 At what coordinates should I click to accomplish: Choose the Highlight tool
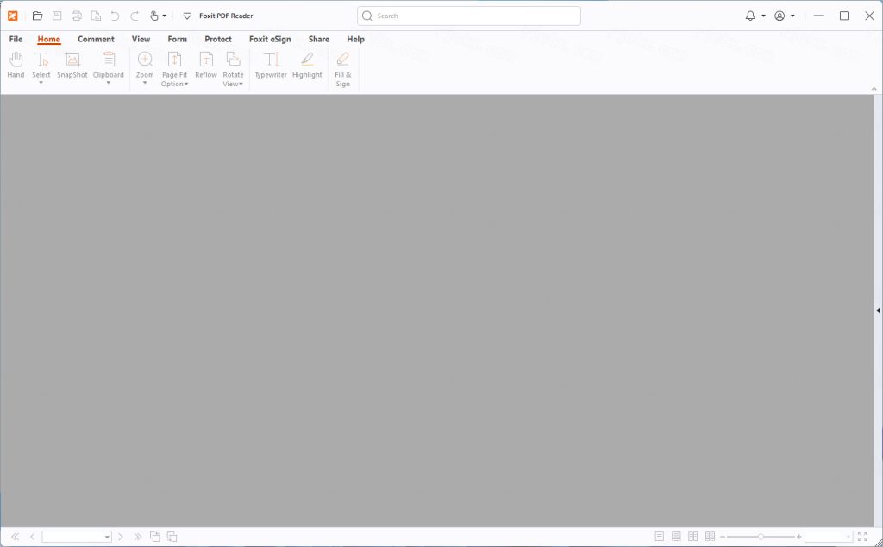coord(307,65)
